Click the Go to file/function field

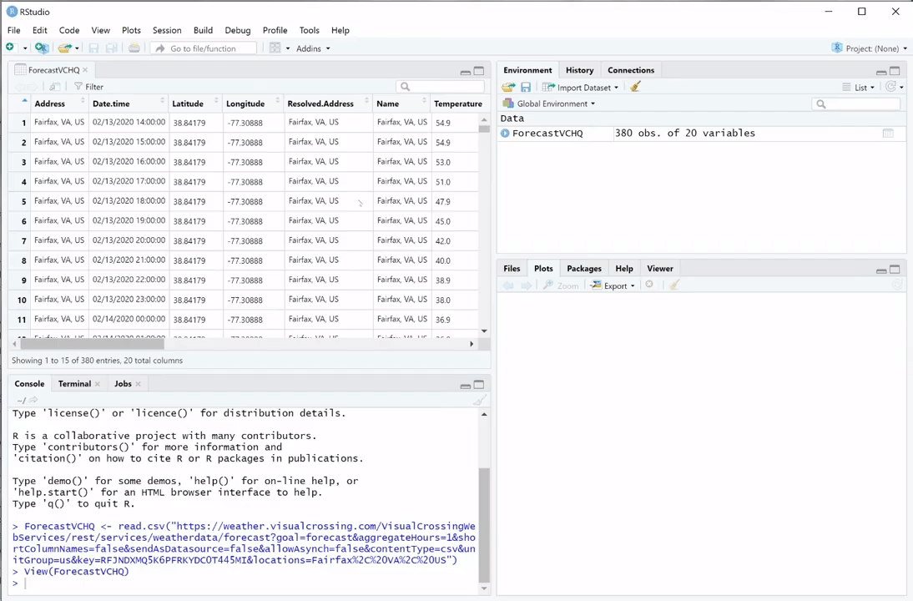[203, 48]
